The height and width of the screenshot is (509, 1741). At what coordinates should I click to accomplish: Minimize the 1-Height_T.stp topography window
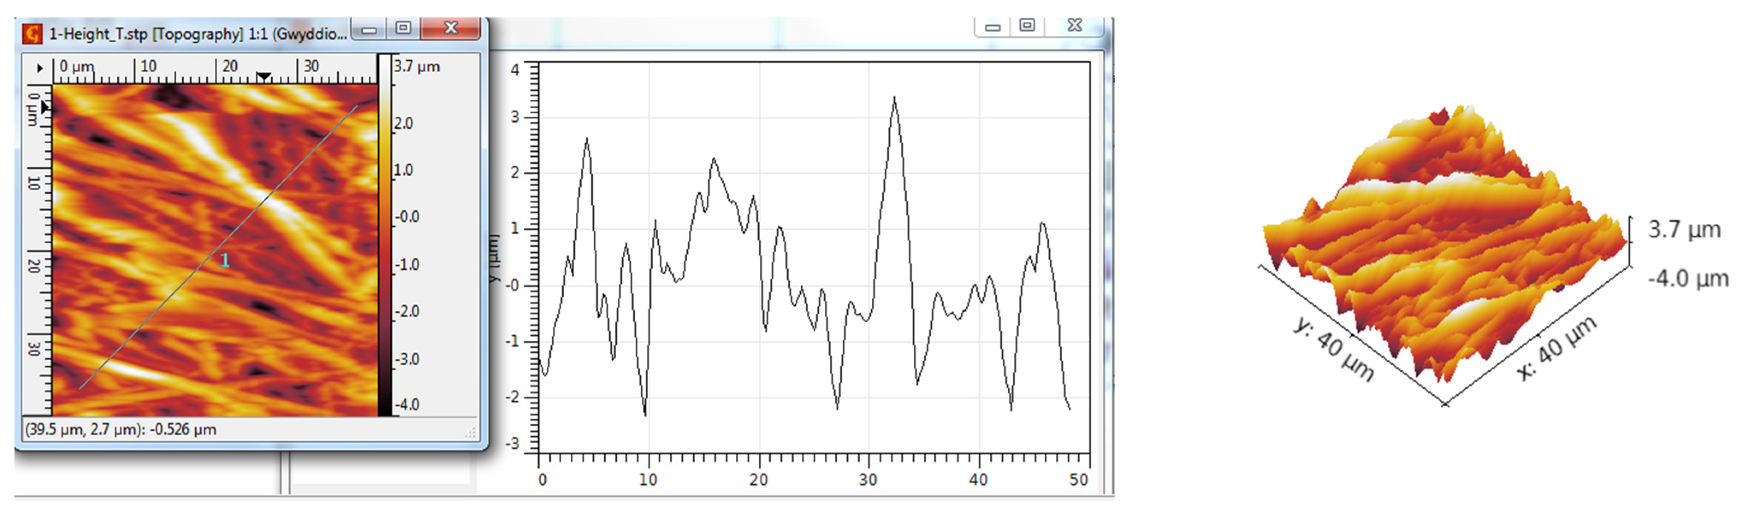pos(369,29)
